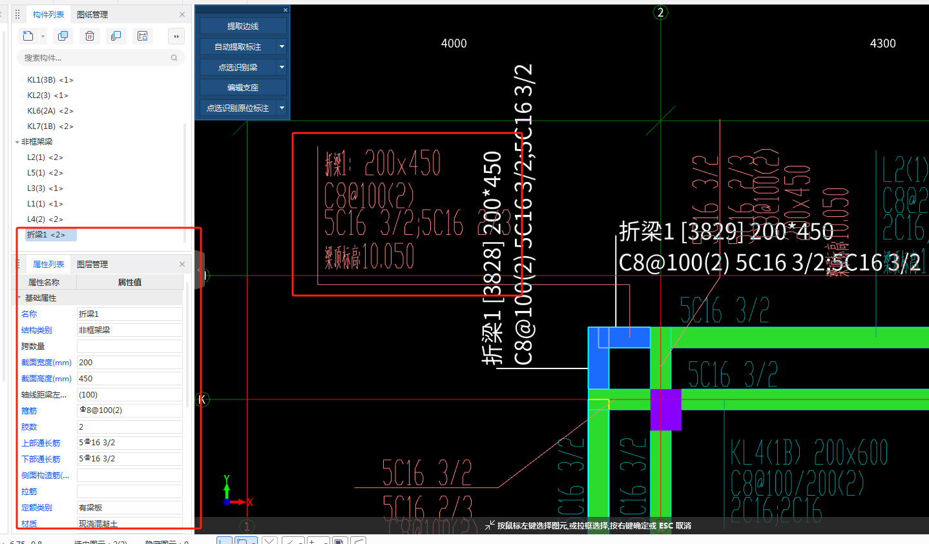The height and width of the screenshot is (544, 929).
Task: Select L4(2) in component list
Action: coord(45,219)
